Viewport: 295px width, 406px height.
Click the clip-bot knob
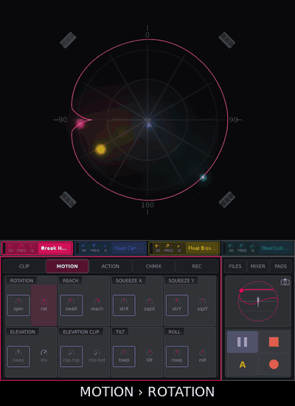[x=97, y=356]
